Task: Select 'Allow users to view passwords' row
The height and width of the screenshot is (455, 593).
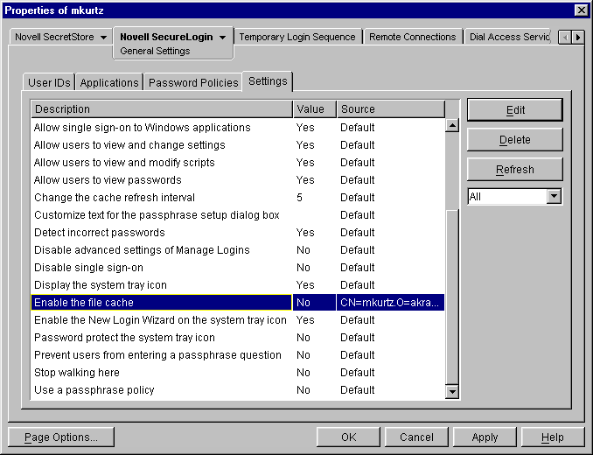Action: (x=238, y=180)
